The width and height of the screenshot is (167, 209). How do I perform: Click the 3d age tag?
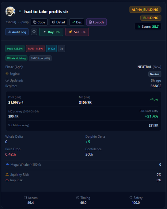pyautogui.click(x=62, y=49)
